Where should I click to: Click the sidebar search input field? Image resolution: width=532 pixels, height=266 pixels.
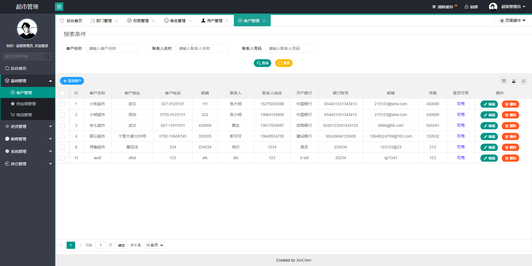click(x=27, y=56)
